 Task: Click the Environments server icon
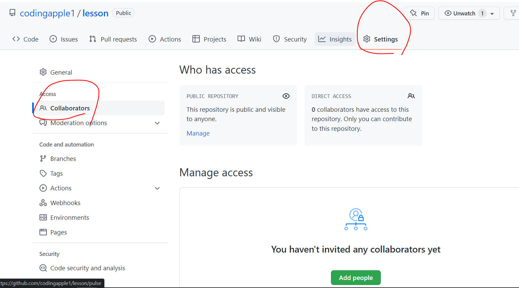coord(43,217)
